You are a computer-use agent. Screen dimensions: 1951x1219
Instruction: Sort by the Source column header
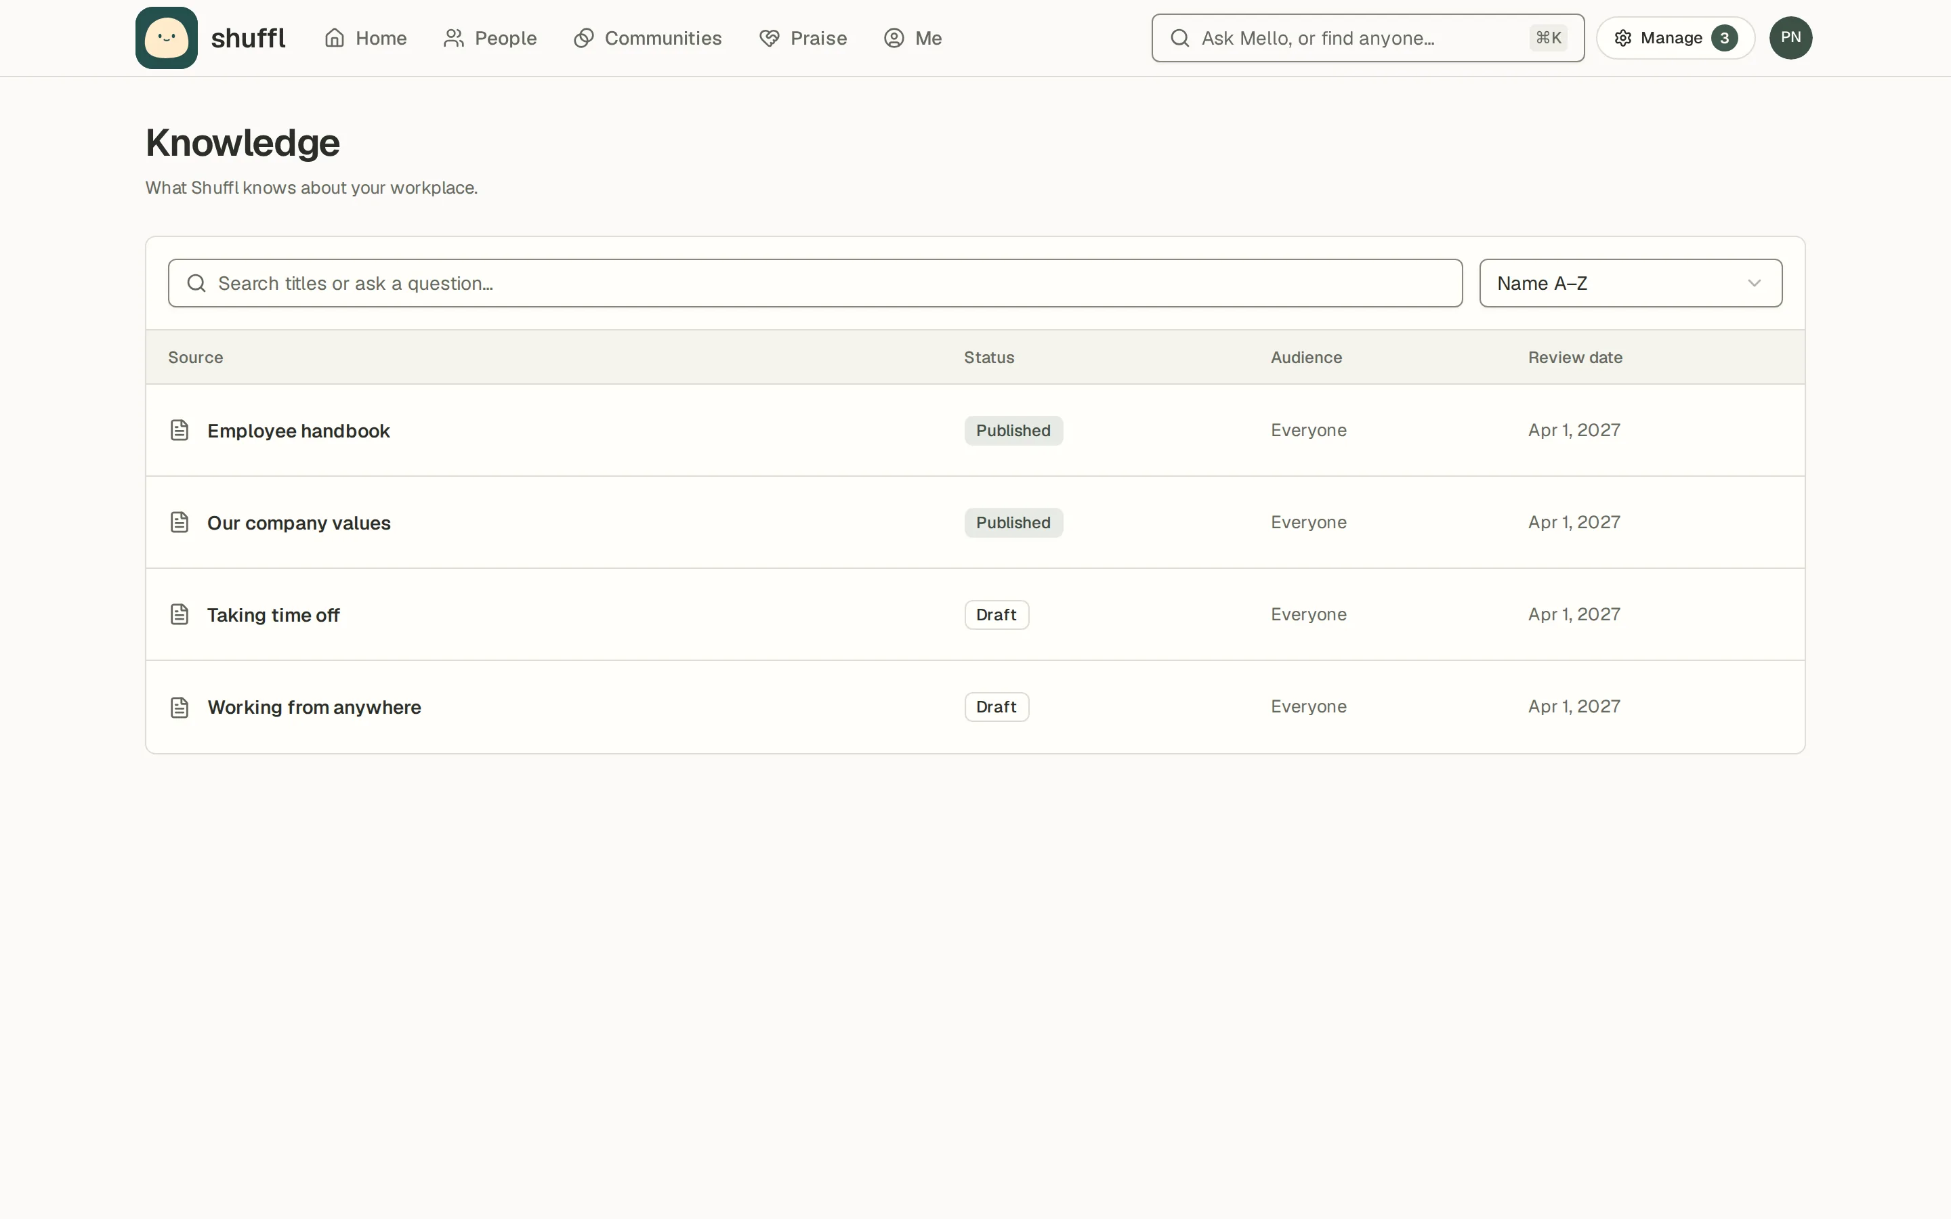(x=195, y=357)
